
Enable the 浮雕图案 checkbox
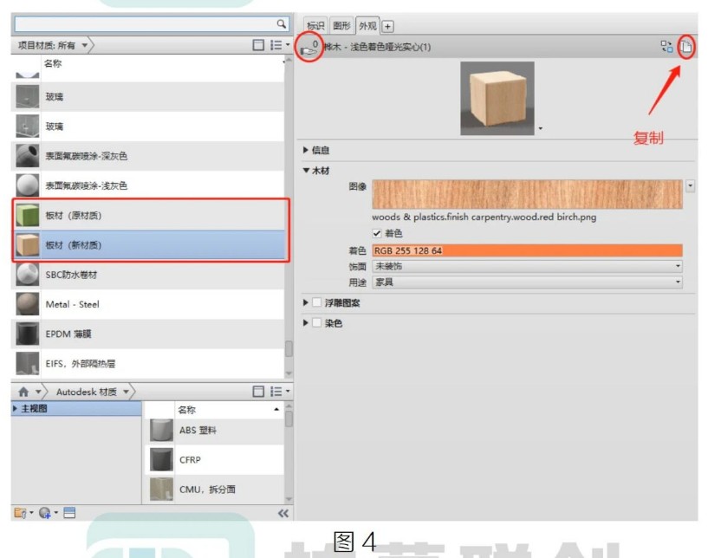pyautogui.click(x=317, y=302)
